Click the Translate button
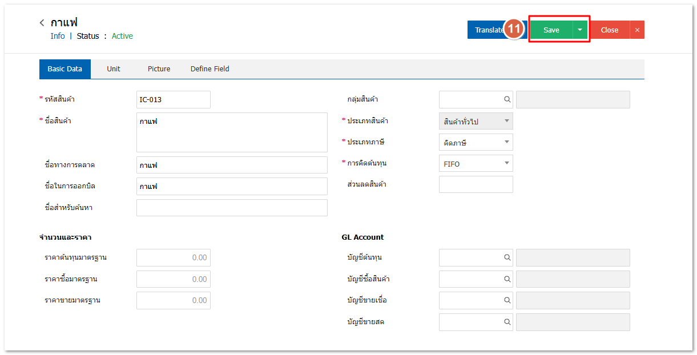 pos(486,30)
